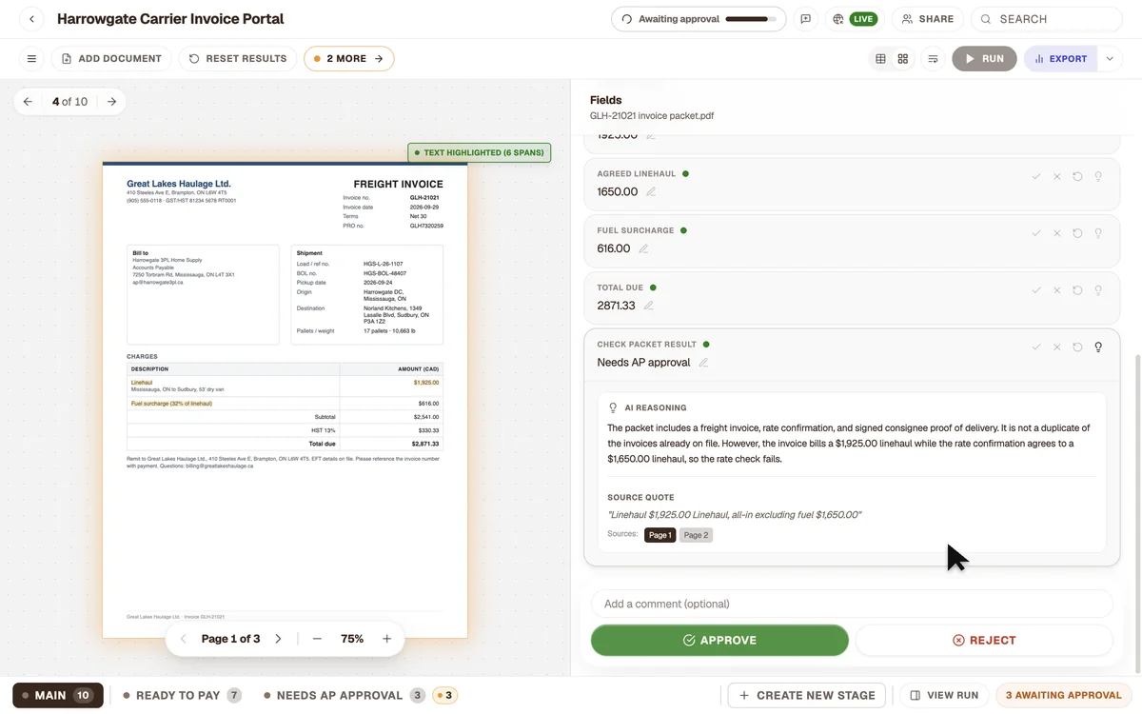Screen dimensions: 1142x714
Task: Expand the 2 More actions menu
Action: click(349, 59)
